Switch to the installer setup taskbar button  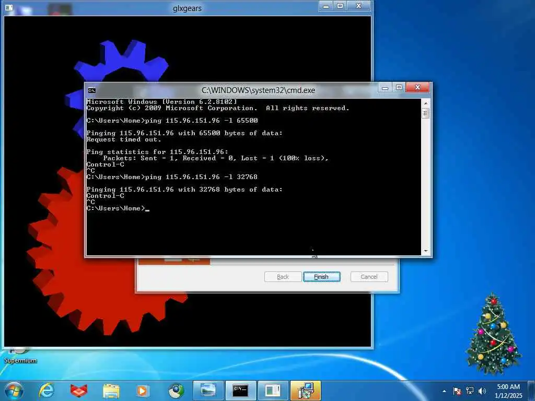[305, 391]
